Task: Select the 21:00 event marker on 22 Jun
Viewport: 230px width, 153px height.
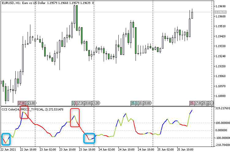Action: pyautogui.click(x=32, y=103)
